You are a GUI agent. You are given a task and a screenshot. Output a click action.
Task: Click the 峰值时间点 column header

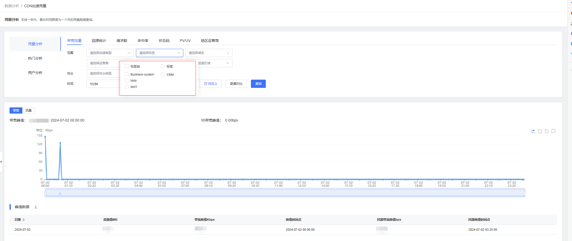click(x=294, y=220)
